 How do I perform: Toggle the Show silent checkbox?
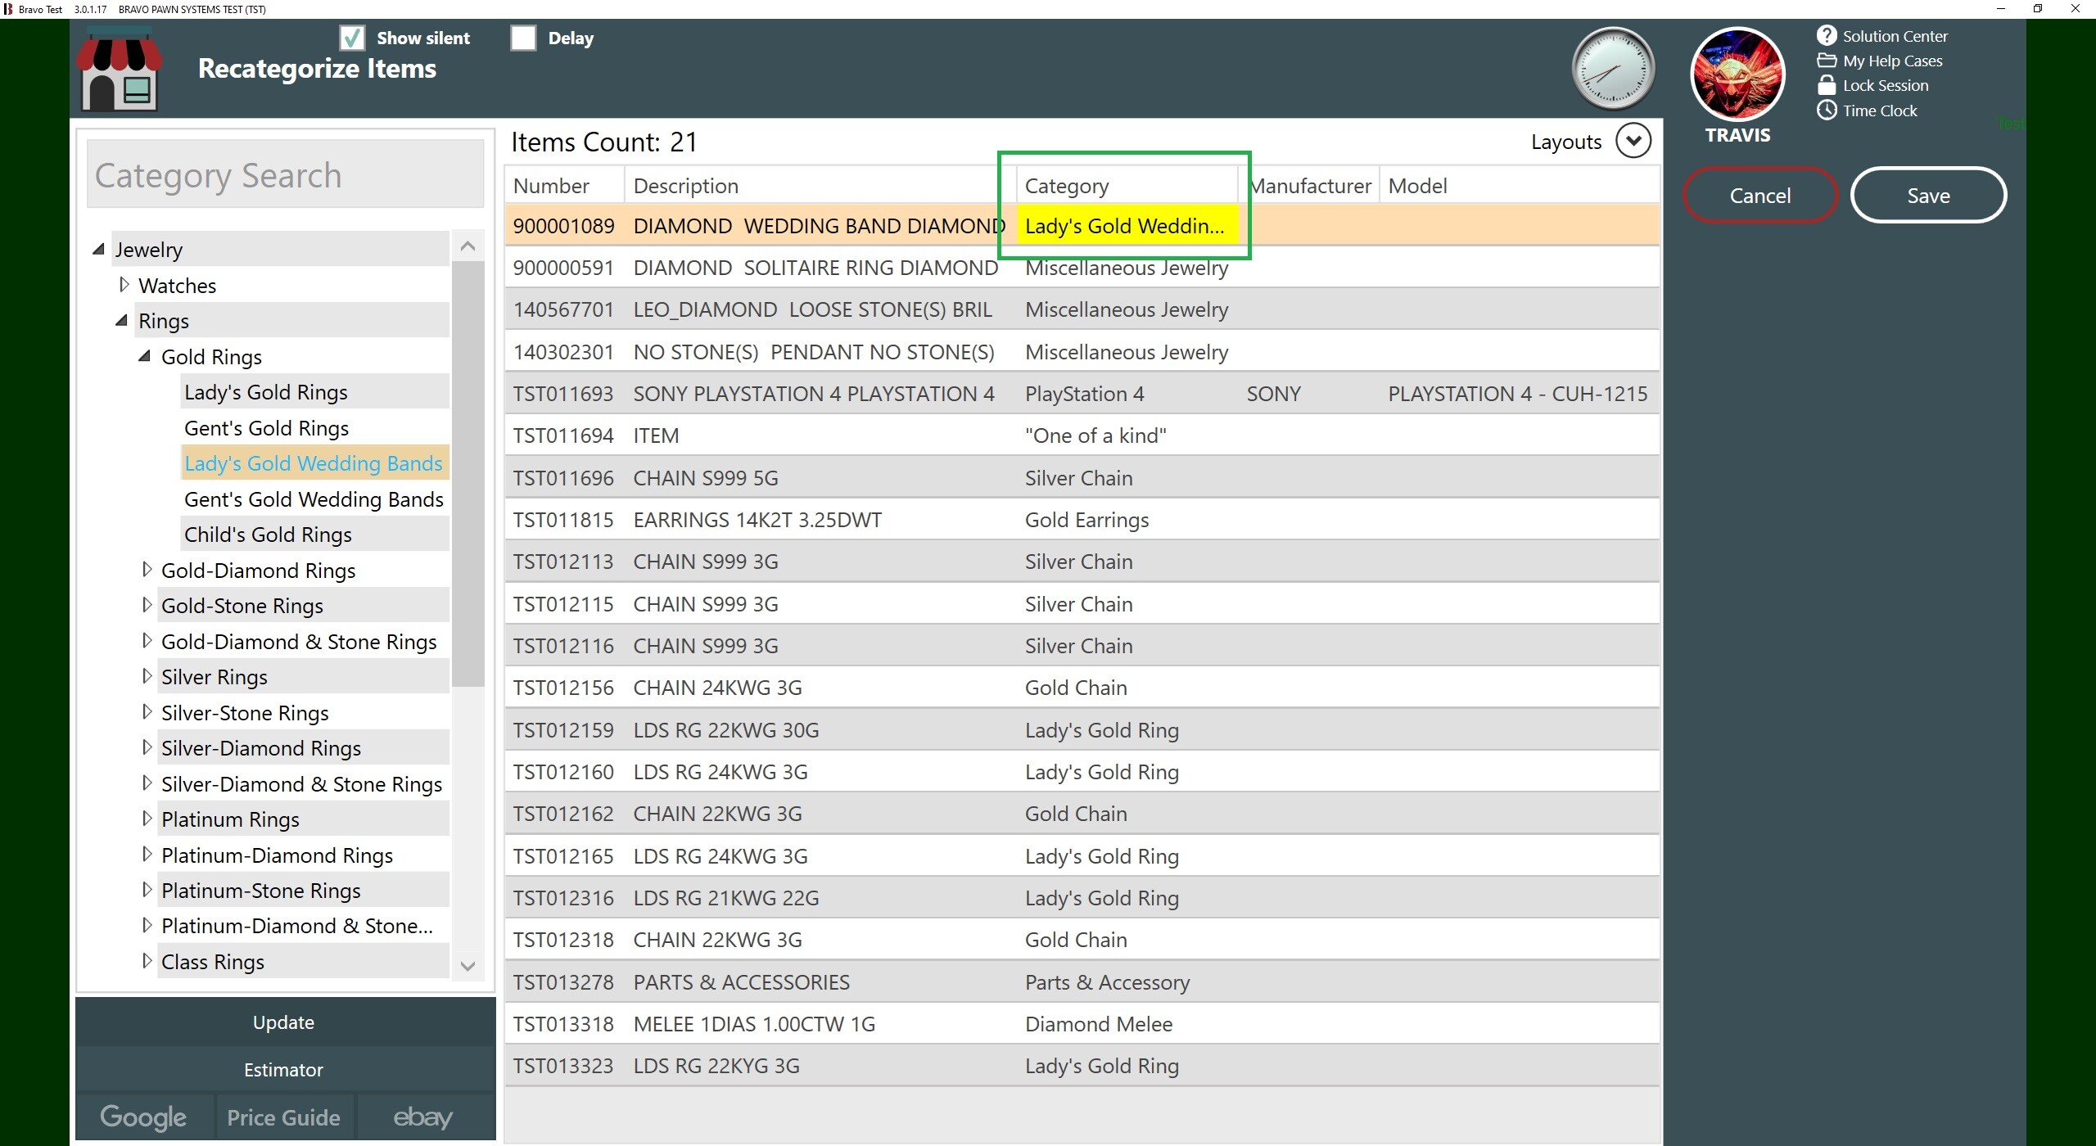pos(352,38)
